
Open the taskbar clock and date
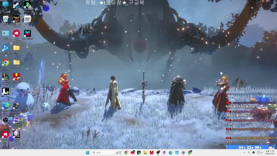coord(270,152)
